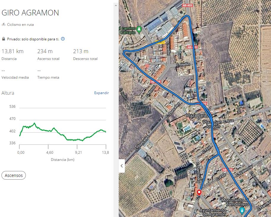Click the Plaza San Joaquín map label

pos(212,124)
